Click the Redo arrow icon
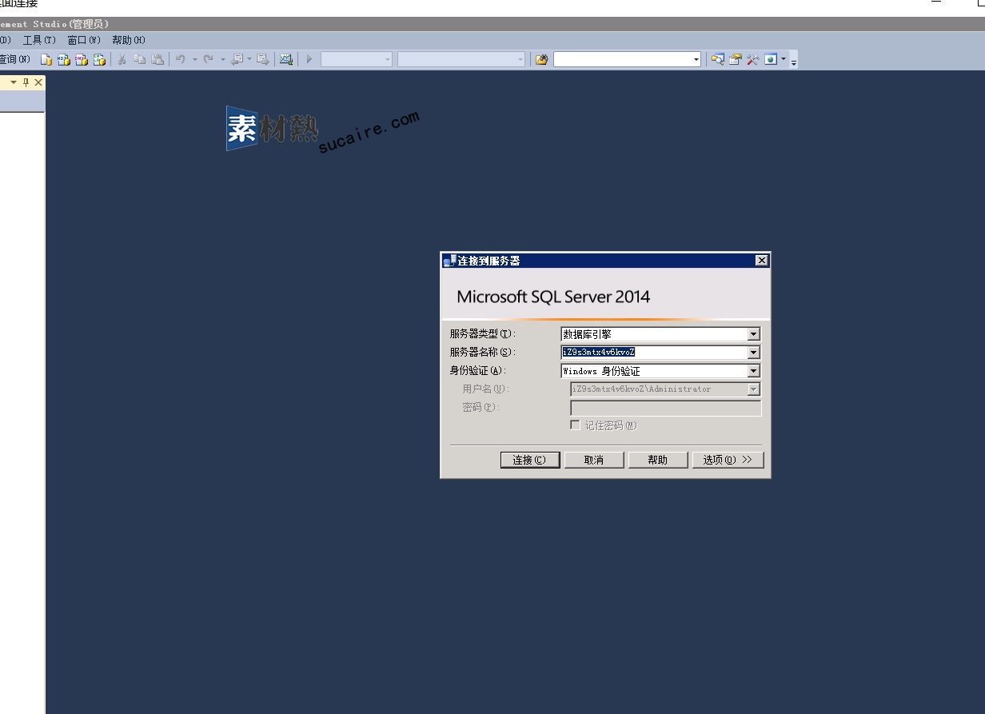Screen dimensions: 985x714 tap(209, 59)
